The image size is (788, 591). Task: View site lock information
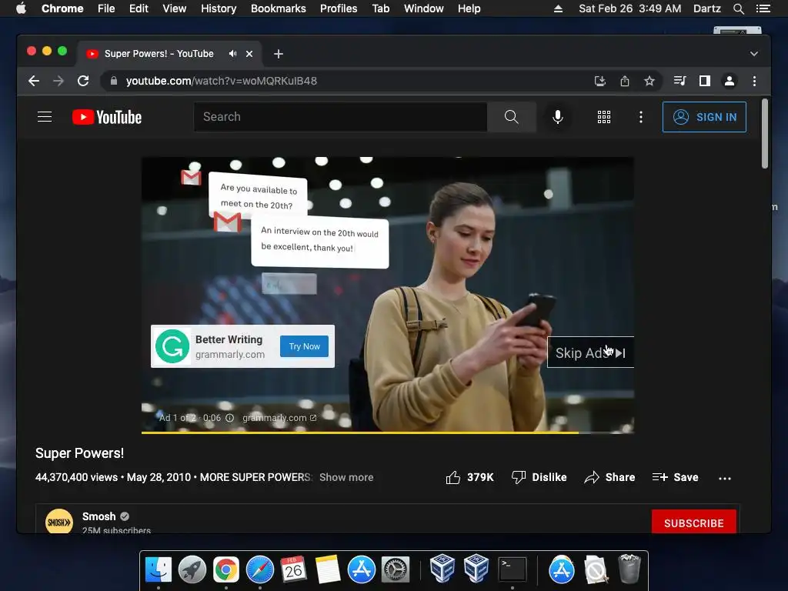tap(114, 81)
